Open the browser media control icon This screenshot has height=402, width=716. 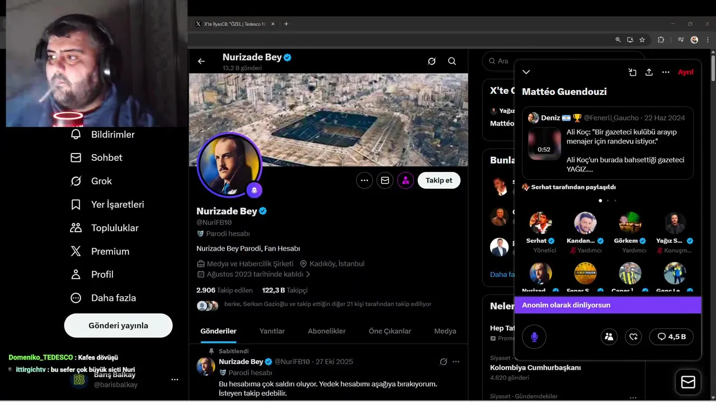click(x=681, y=40)
